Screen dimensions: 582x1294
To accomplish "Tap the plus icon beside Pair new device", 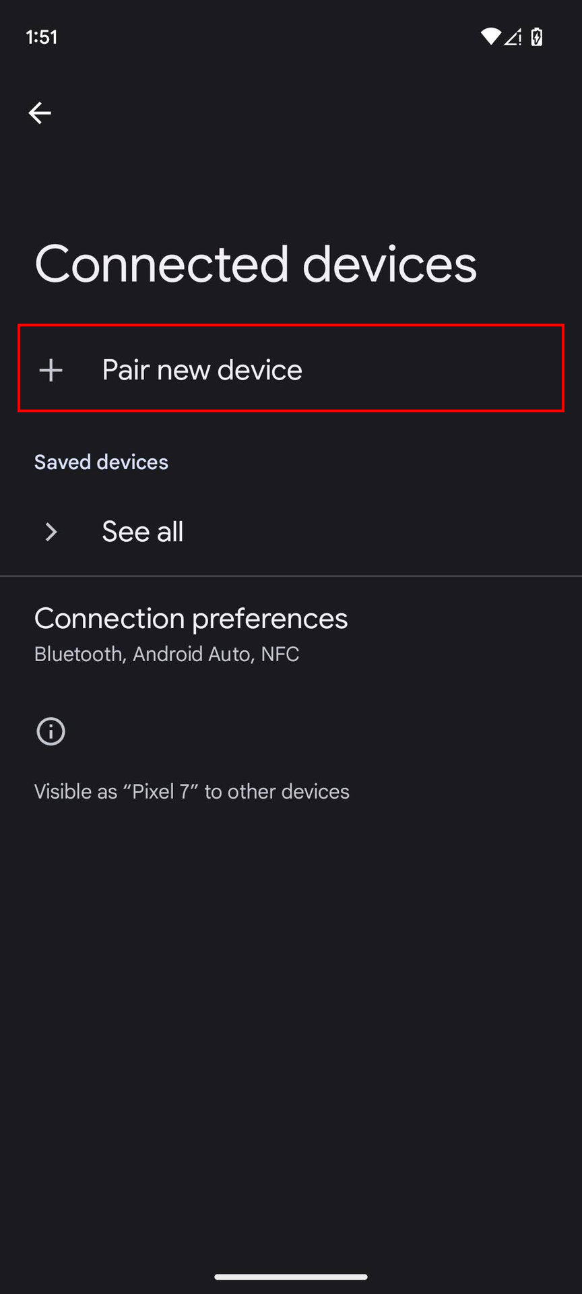I will (x=51, y=370).
